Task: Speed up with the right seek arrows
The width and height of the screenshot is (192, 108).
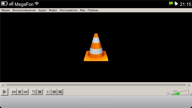Action: pos(189,85)
